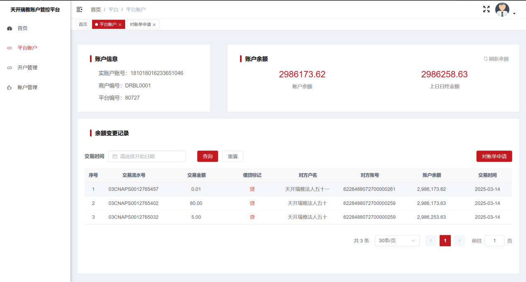Screen dimensions: 526x282
Task: Open the user avatar menu
Action: tap(502, 10)
